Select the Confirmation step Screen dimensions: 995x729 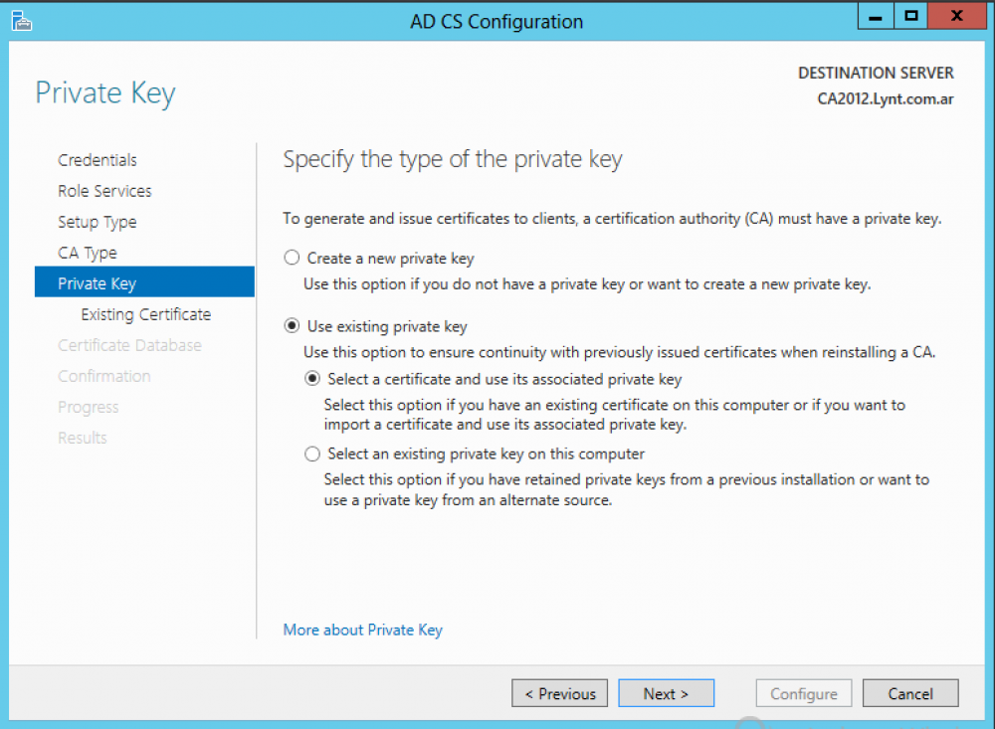click(103, 375)
